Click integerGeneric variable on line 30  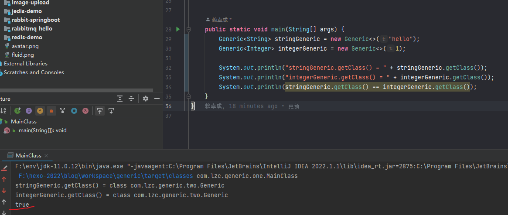(302, 48)
